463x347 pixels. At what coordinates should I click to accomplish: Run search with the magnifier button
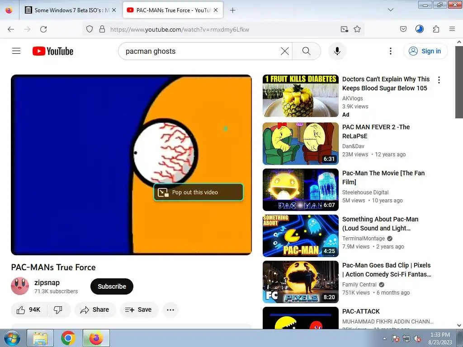click(x=307, y=51)
